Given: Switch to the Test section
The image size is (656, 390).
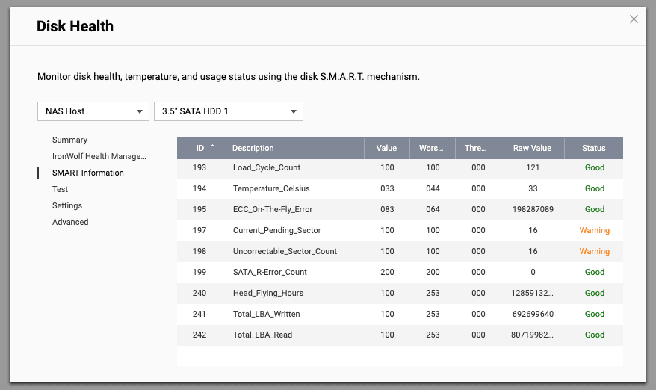Looking at the screenshot, I should click(61, 189).
